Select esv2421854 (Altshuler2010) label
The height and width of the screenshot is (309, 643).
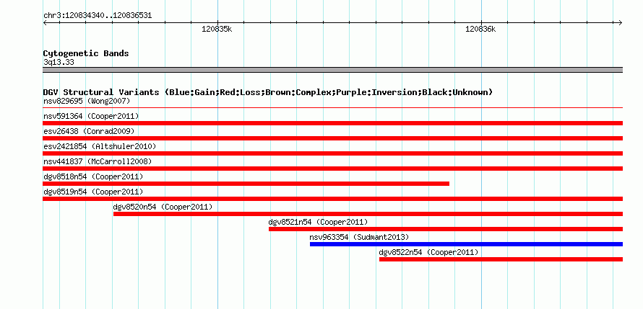click(100, 146)
